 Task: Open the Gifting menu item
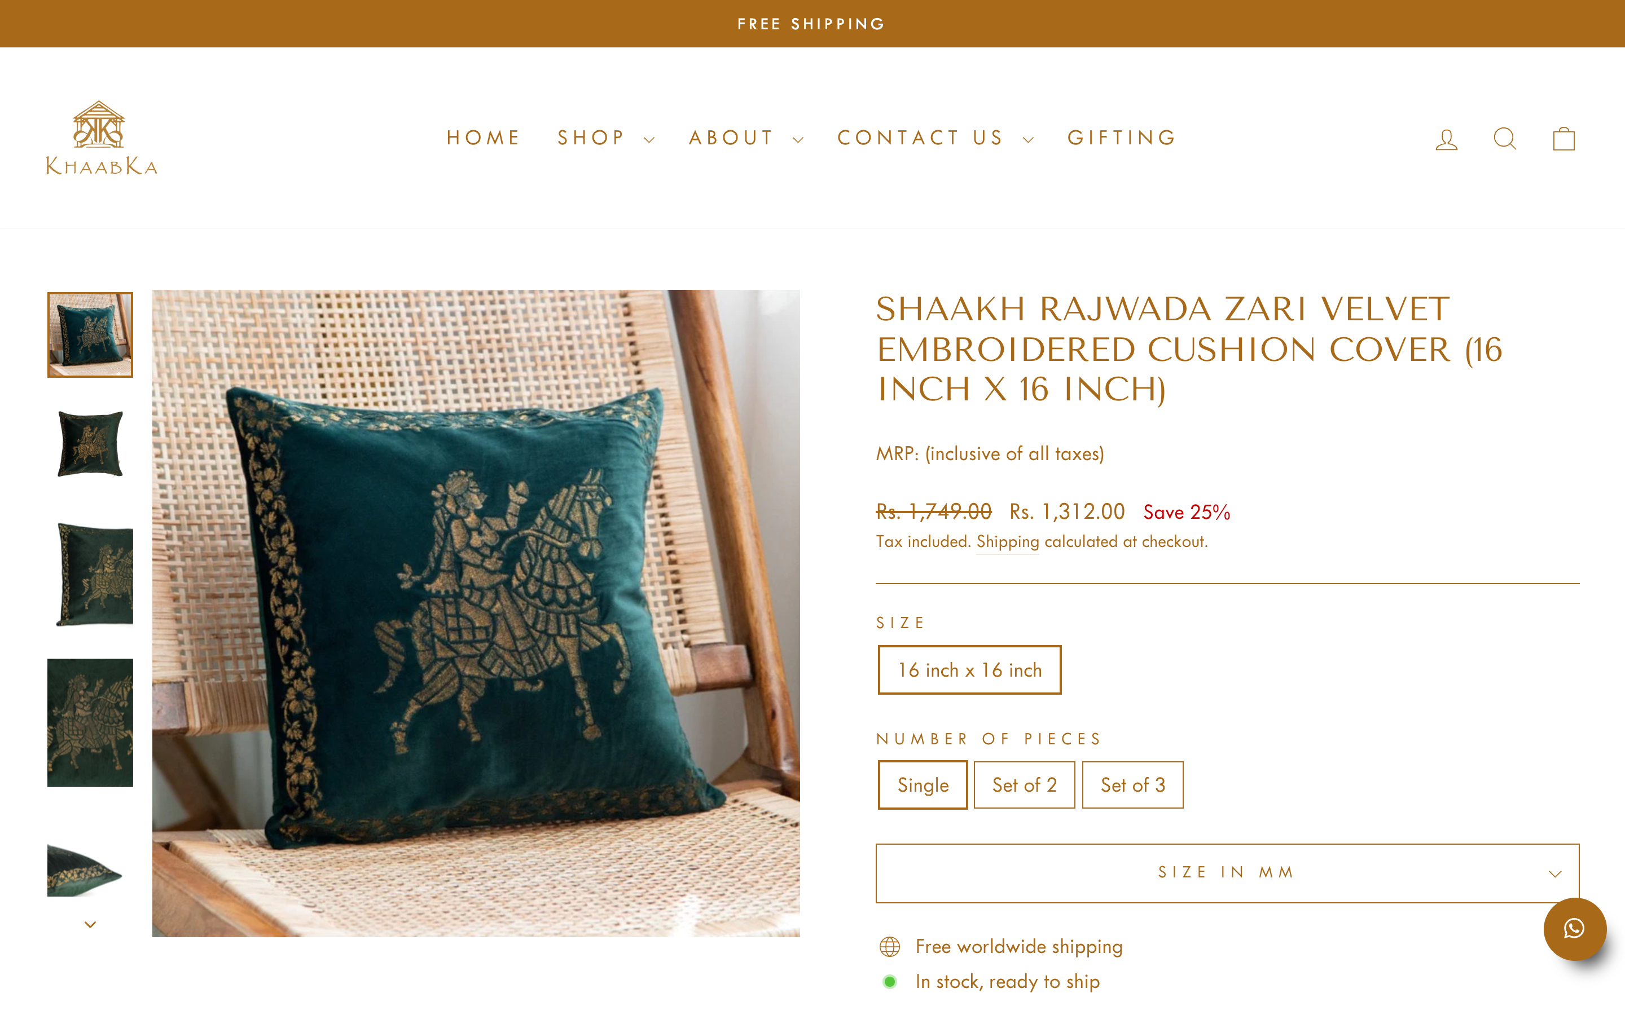click(1122, 138)
